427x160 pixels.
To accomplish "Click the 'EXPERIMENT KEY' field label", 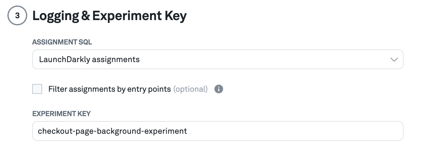I will coord(61,114).
